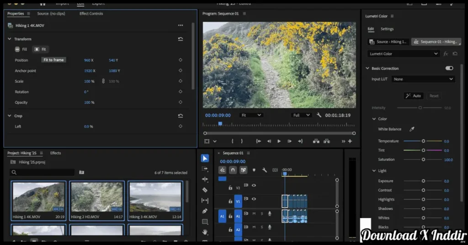Image resolution: width=468 pixels, height=245 pixels.
Task: Step forward one frame
Action: 289,141
